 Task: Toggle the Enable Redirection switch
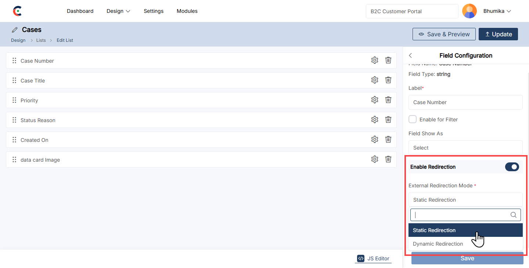tap(512, 167)
